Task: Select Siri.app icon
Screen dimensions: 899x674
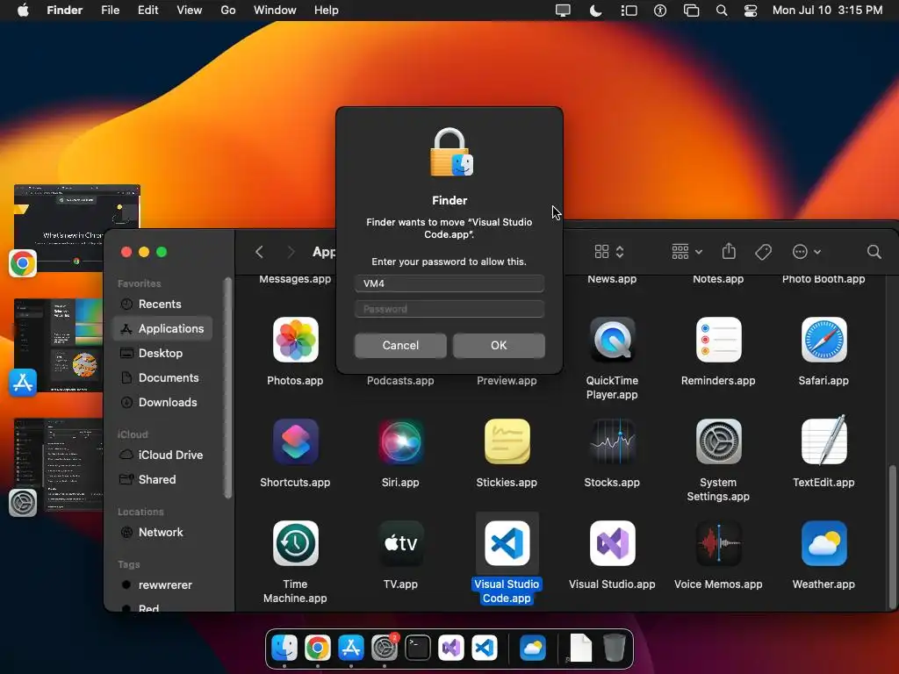Action: coord(400,441)
